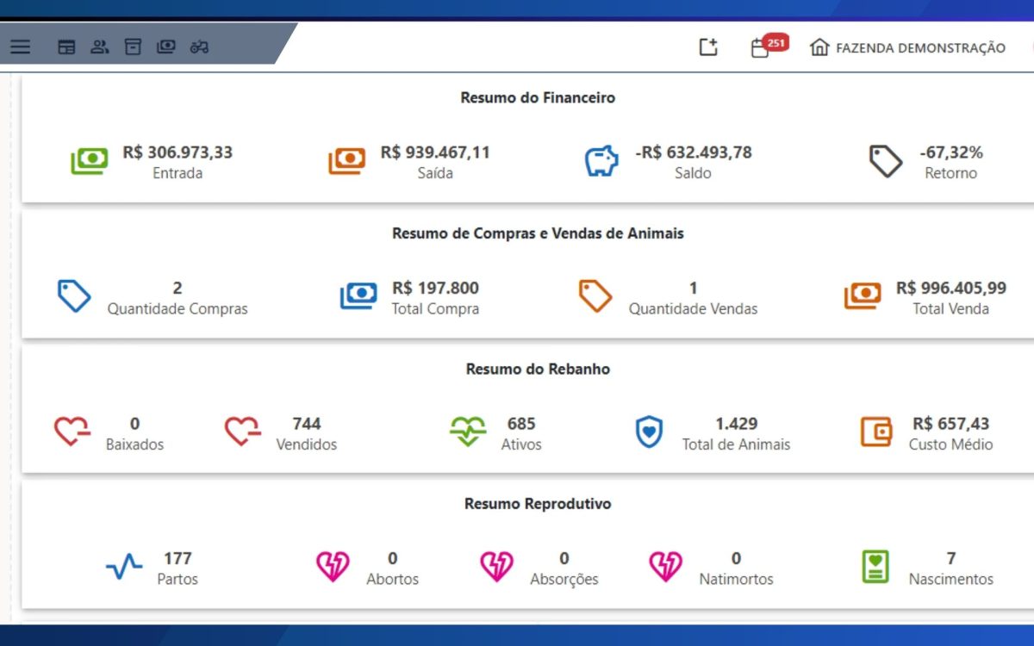Open the money/financial icon in top toolbar

[166, 47]
